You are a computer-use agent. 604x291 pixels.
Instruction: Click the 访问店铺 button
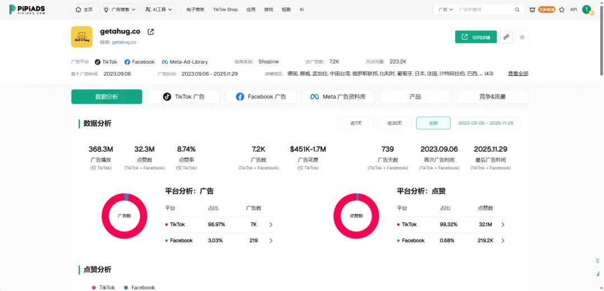pyautogui.click(x=476, y=37)
